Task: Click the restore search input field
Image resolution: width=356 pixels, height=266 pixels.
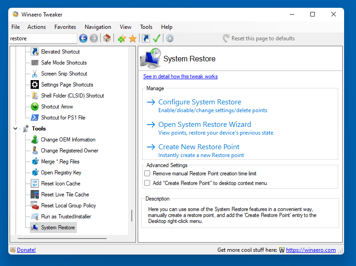Action: 43,38
